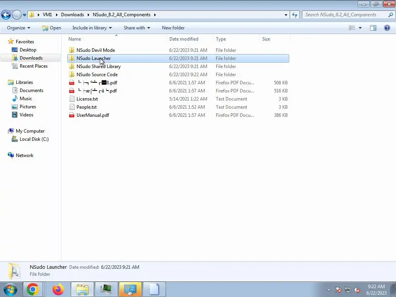This screenshot has height=297, width=396.
Task: Open Desktop in the navigation pane
Action: [28, 50]
